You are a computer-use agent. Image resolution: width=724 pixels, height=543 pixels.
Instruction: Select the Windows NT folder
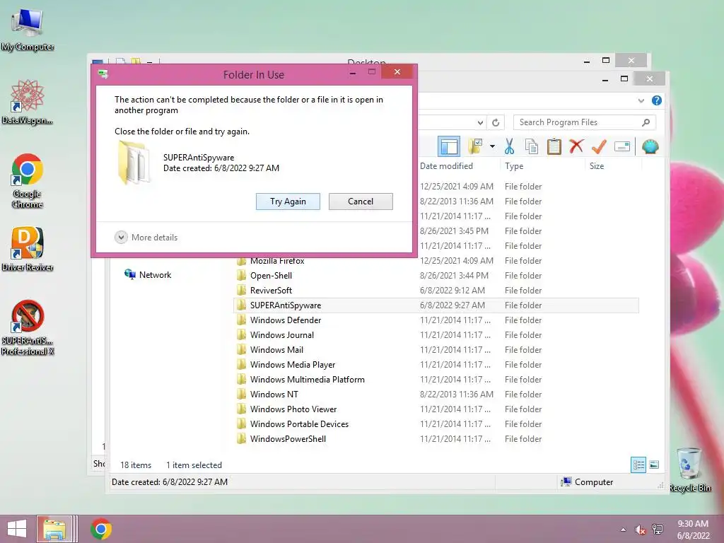[x=274, y=395]
